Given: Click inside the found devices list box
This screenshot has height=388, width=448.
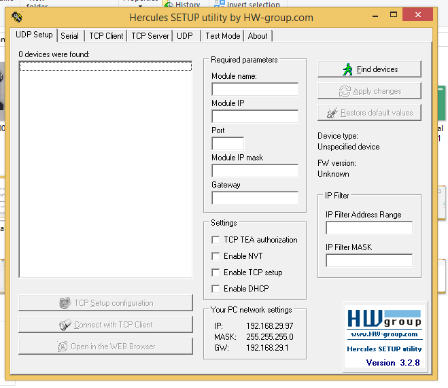Looking at the screenshot, I should pos(106,169).
